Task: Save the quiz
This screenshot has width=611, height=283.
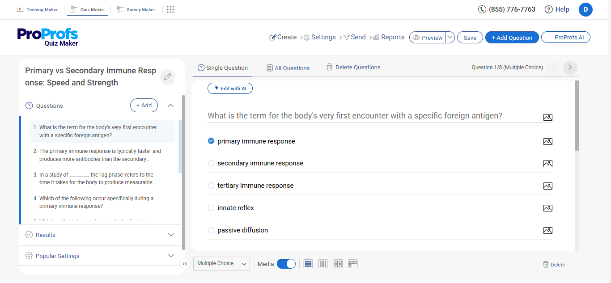Action: (x=470, y=37)
